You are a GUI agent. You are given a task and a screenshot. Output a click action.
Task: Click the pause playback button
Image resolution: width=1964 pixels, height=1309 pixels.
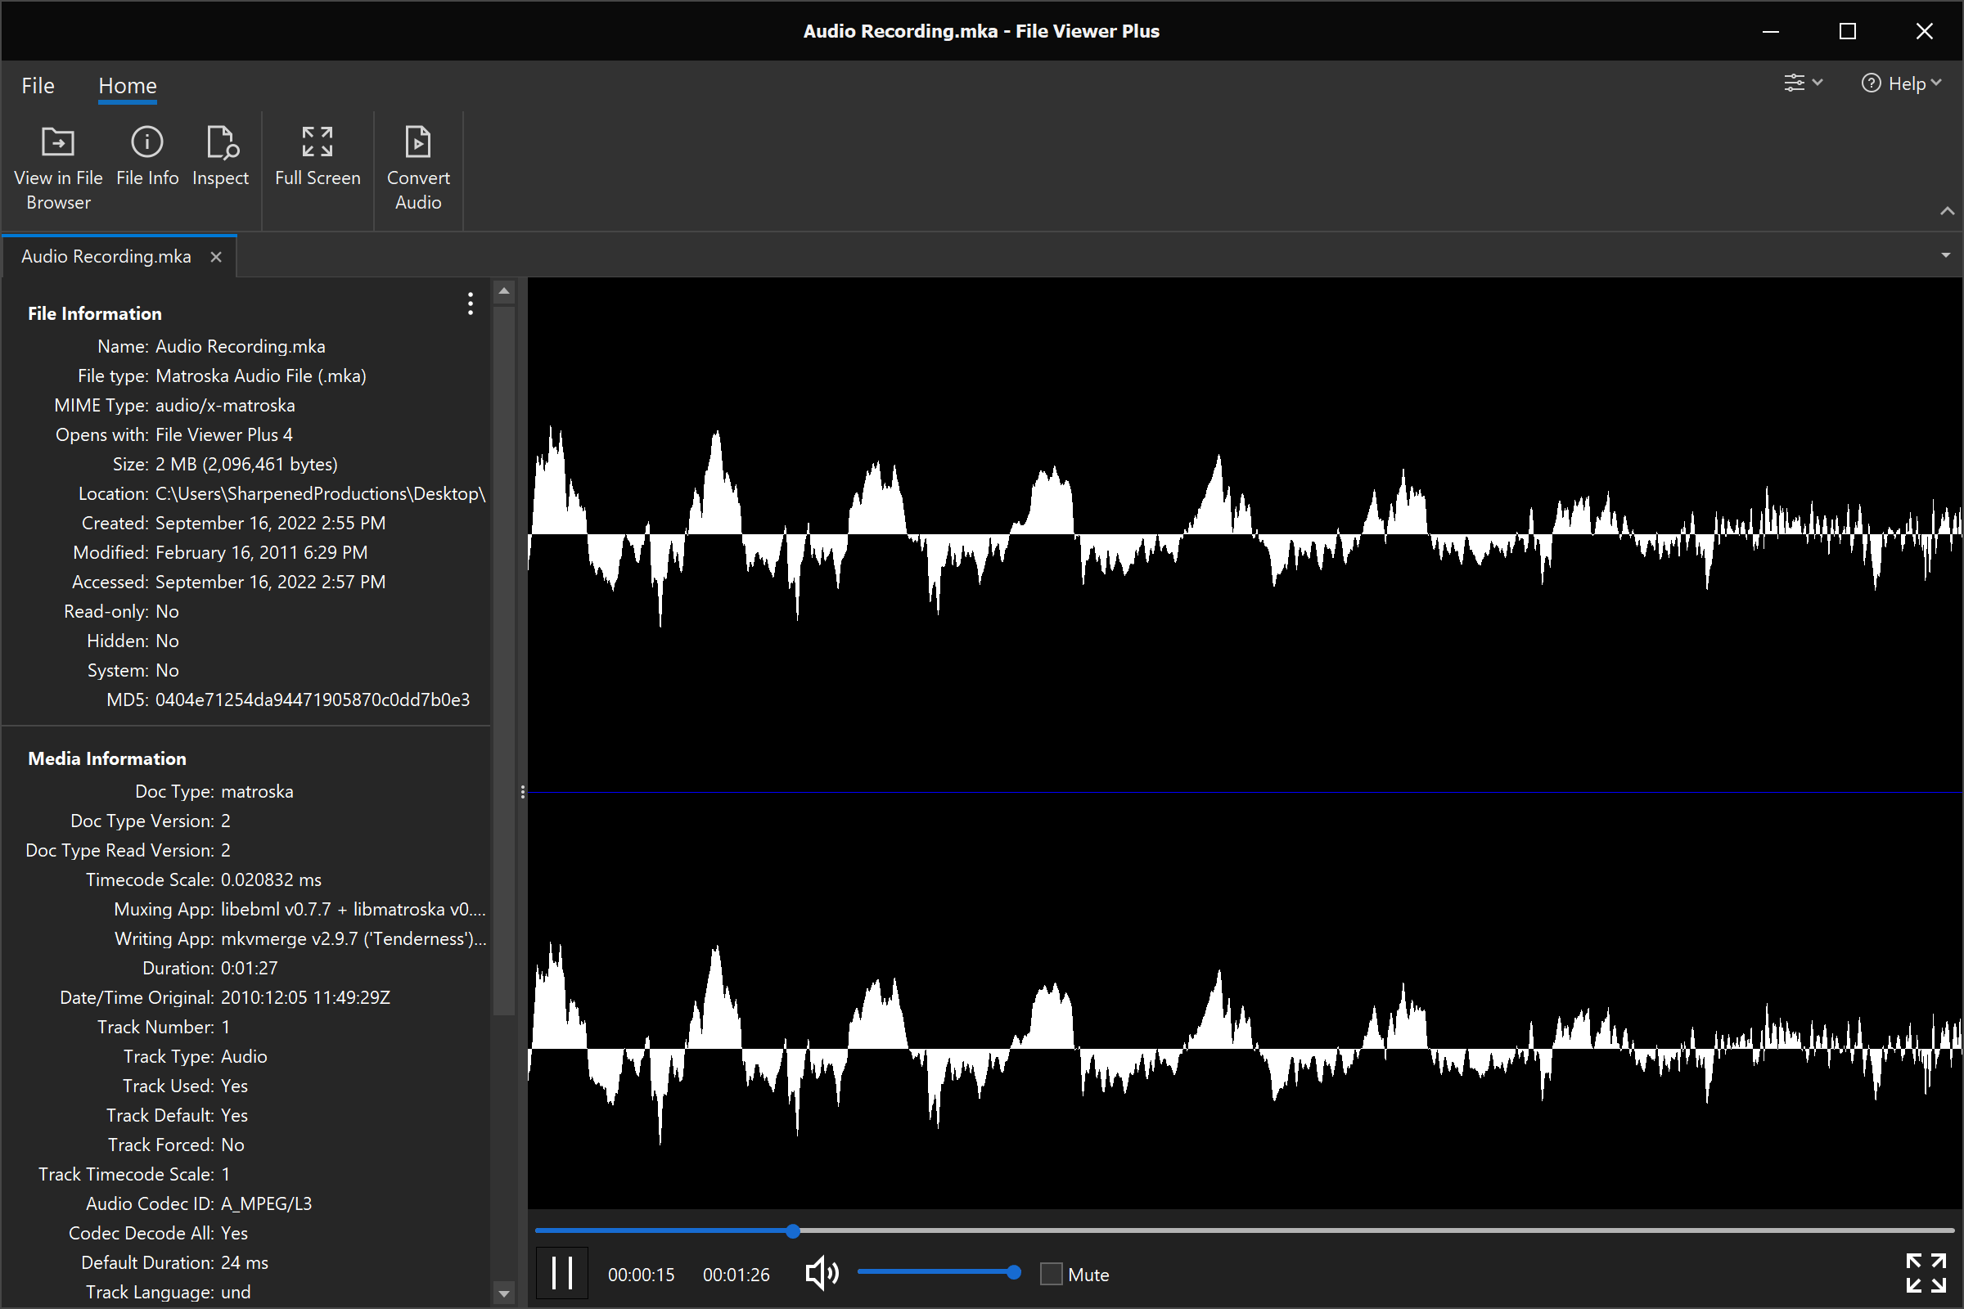point(560,1274)
